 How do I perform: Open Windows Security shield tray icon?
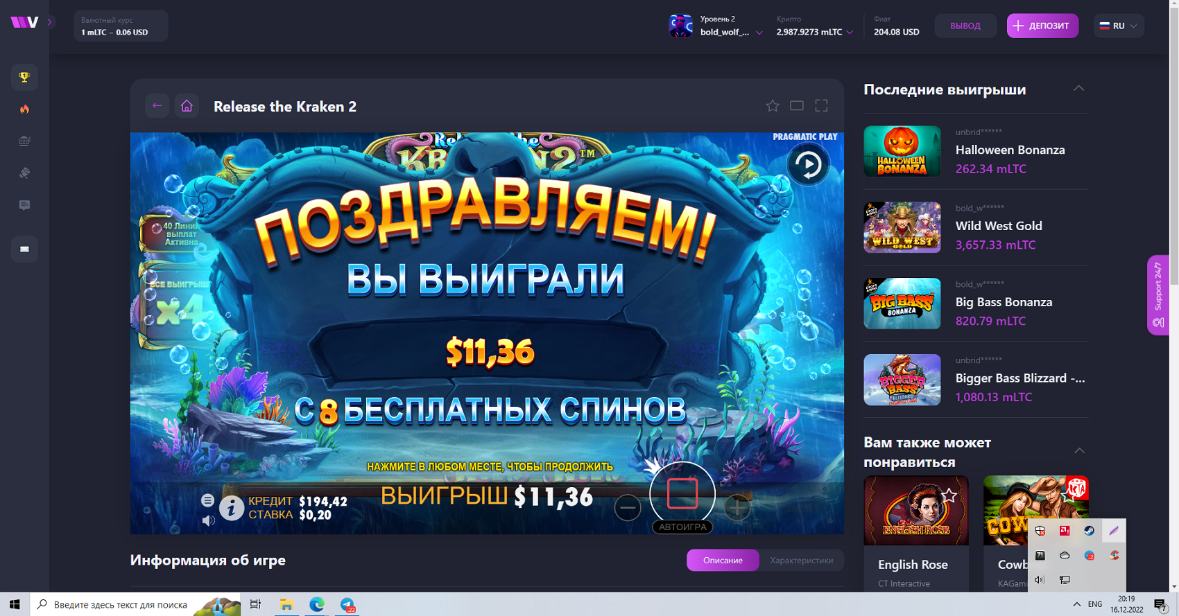tap(1040, 531)
